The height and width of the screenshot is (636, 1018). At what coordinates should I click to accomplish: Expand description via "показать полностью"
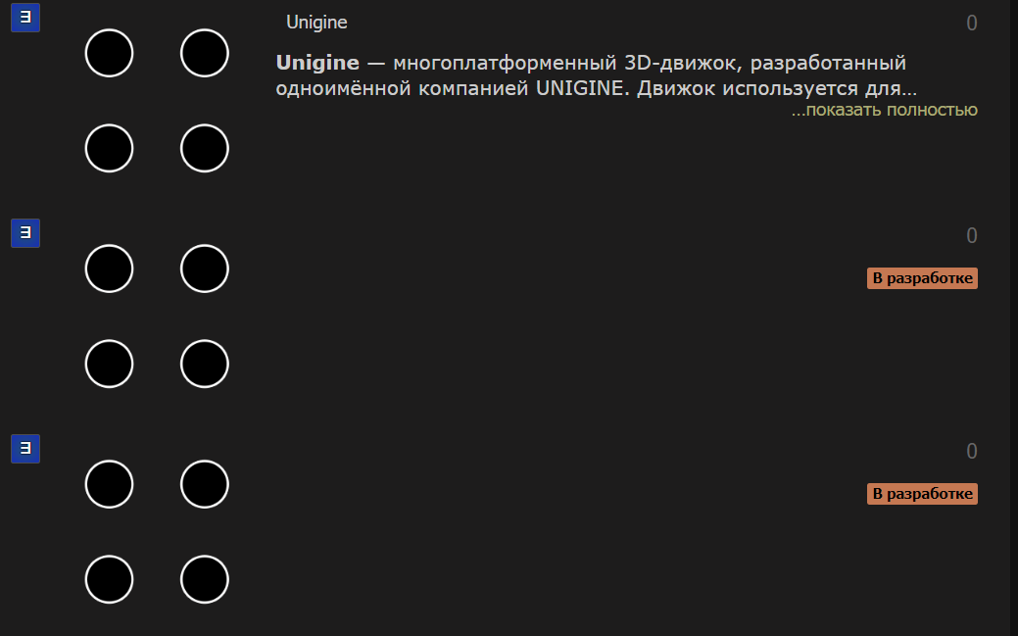coord(884,110)
